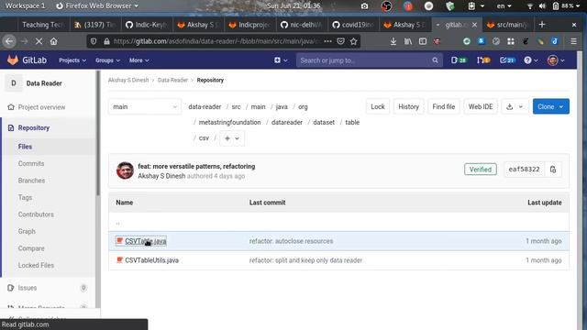Open the Firefox downloads arrow icon
587x330 pixels.
393,41
